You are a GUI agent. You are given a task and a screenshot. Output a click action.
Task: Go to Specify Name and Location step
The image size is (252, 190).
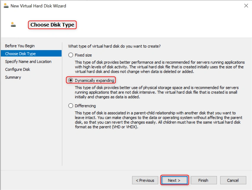(28, 61)
